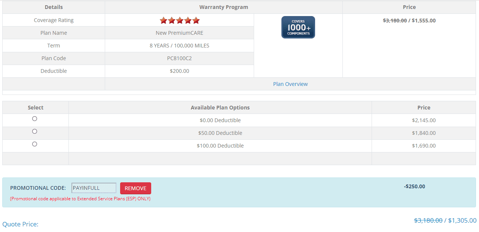
Task: Click the $1,305.00 quote price total
Action: (x=462, y=220)
